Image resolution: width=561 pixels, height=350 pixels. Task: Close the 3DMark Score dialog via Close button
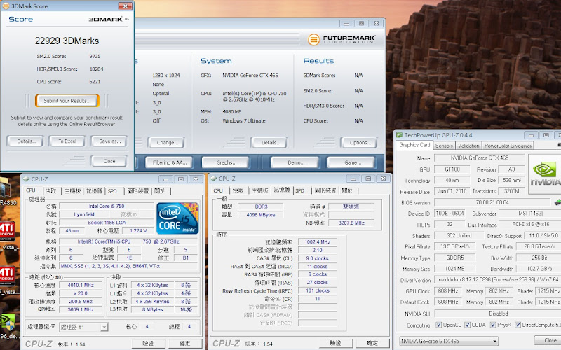pyautogui.click(x=109, y=161)
